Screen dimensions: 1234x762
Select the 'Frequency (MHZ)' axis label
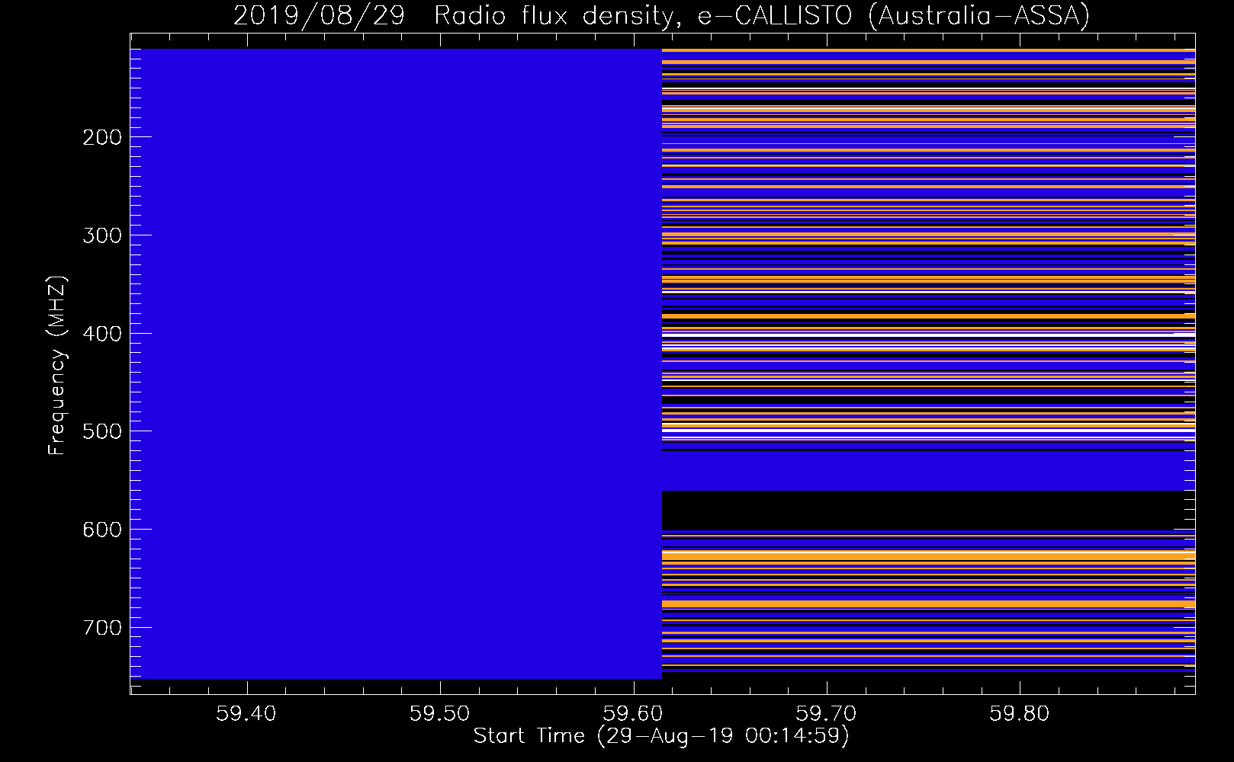coord(57,366)
